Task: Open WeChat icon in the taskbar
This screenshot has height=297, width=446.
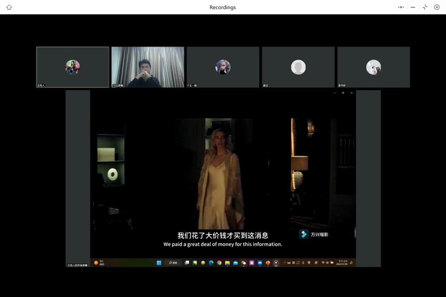Action: [x=243, y=263]
